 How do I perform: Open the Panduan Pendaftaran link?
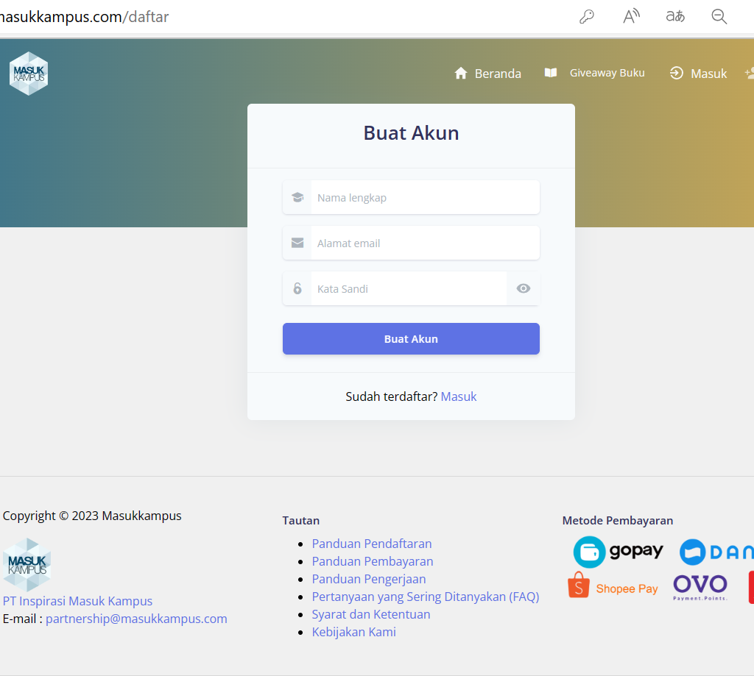tap(372, 544)
